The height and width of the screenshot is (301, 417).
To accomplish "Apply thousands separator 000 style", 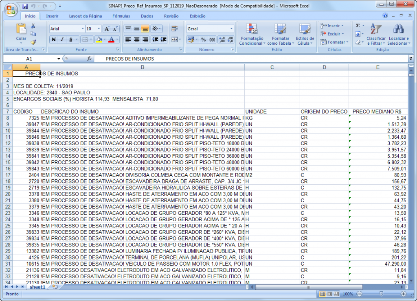I will tap(212, 39).
